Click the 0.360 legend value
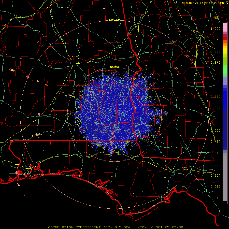The height and width of the screenshot is (229, 229). [216, 164]
